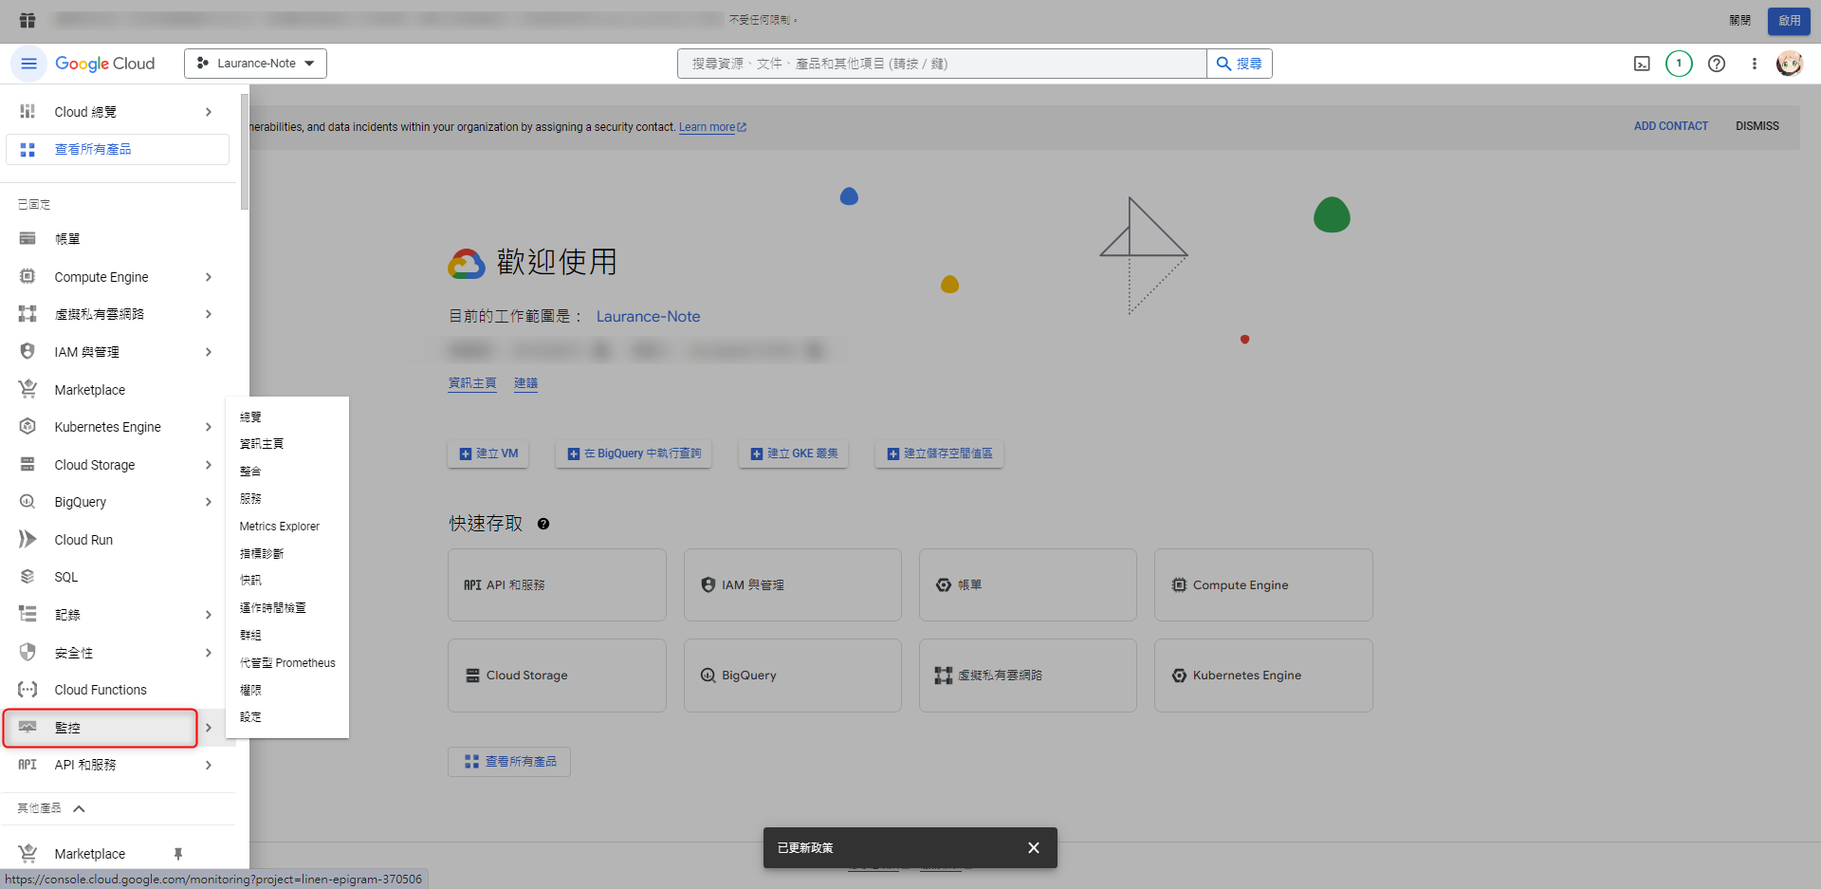Screen dimensions: 1821x889
Task: Click 查看所有產品 below quick access cards
Action: point(509,762)
